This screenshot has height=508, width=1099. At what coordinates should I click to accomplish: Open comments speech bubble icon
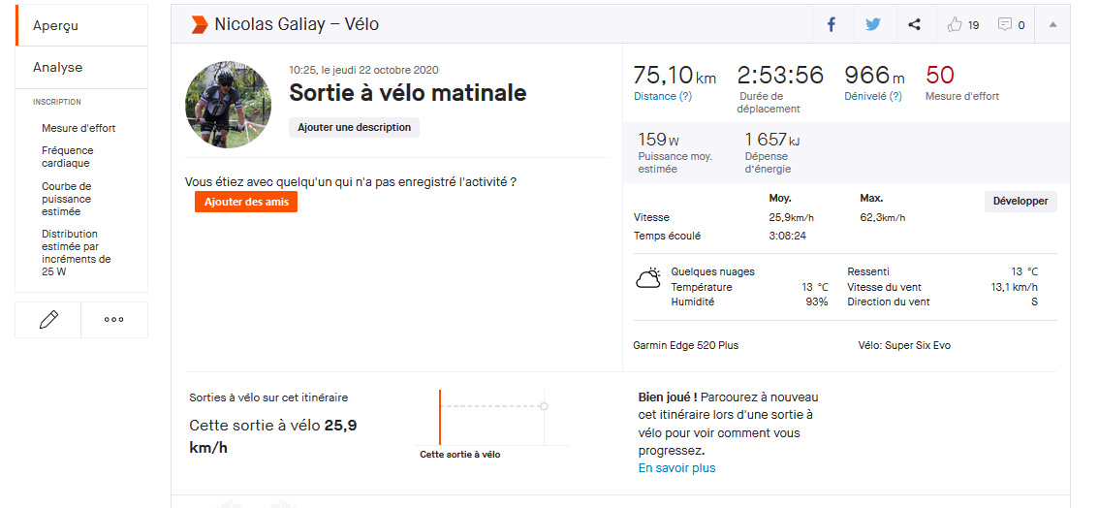[1005, 25]
